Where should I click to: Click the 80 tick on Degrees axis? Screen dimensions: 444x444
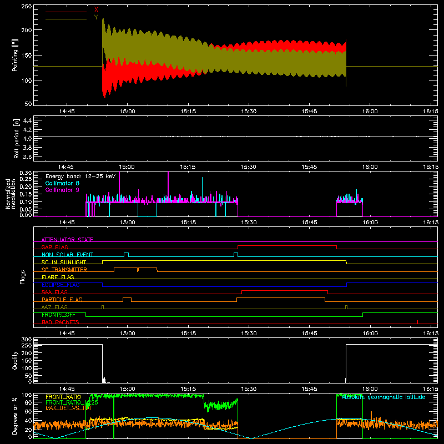(28, 402)
